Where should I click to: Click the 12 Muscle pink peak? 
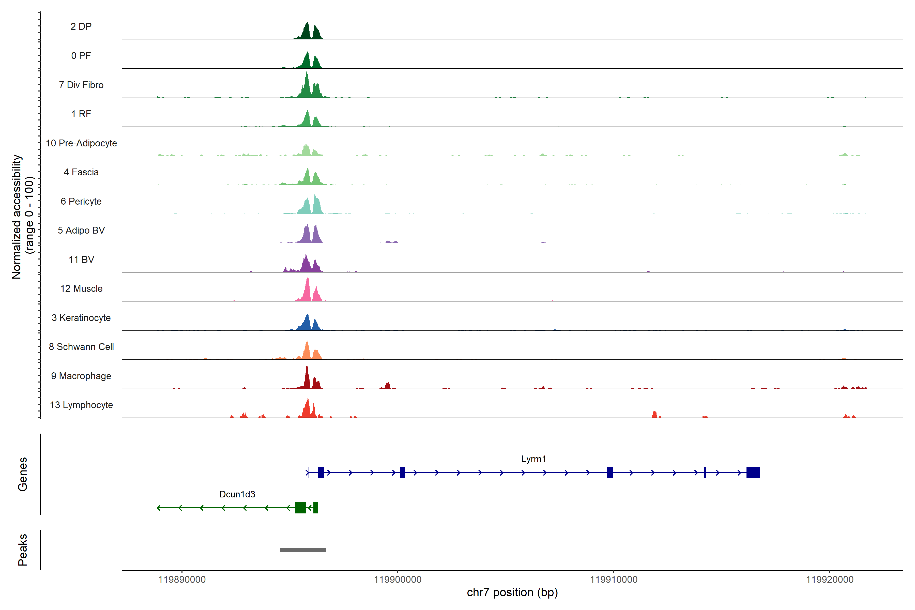307,292
